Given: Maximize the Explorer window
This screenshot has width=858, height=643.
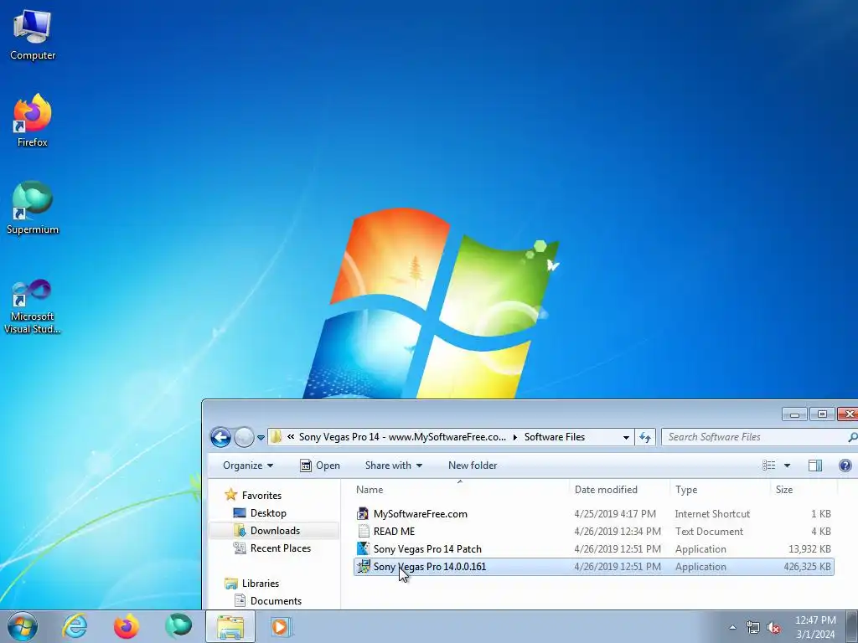Looking at the screenshot, I should [x=822, y=414].
